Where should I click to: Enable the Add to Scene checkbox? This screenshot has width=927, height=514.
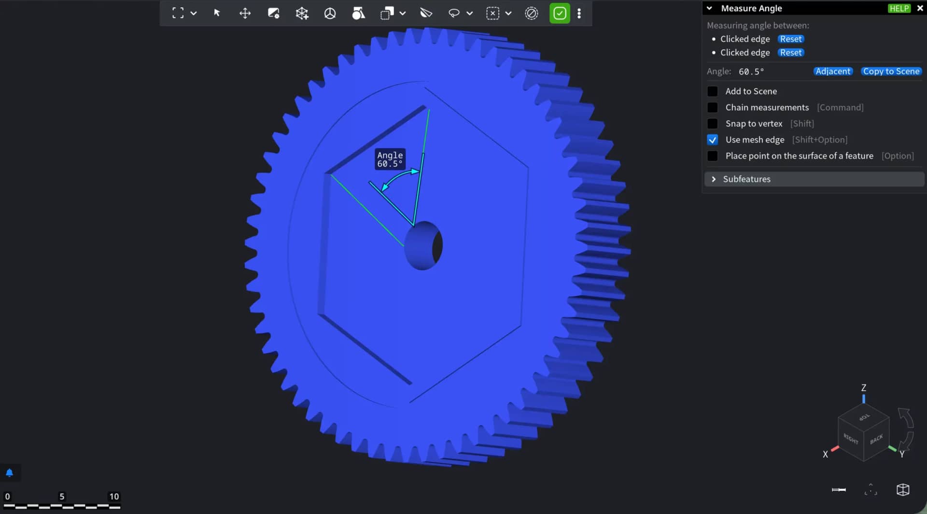pos(712,91)
